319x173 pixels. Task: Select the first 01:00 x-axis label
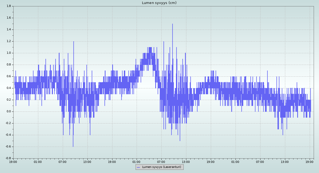pyautogui.click(x=38, y=162)
